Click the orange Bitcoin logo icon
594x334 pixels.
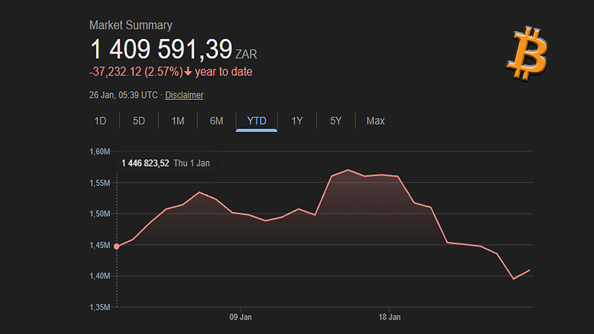[526, 54]
